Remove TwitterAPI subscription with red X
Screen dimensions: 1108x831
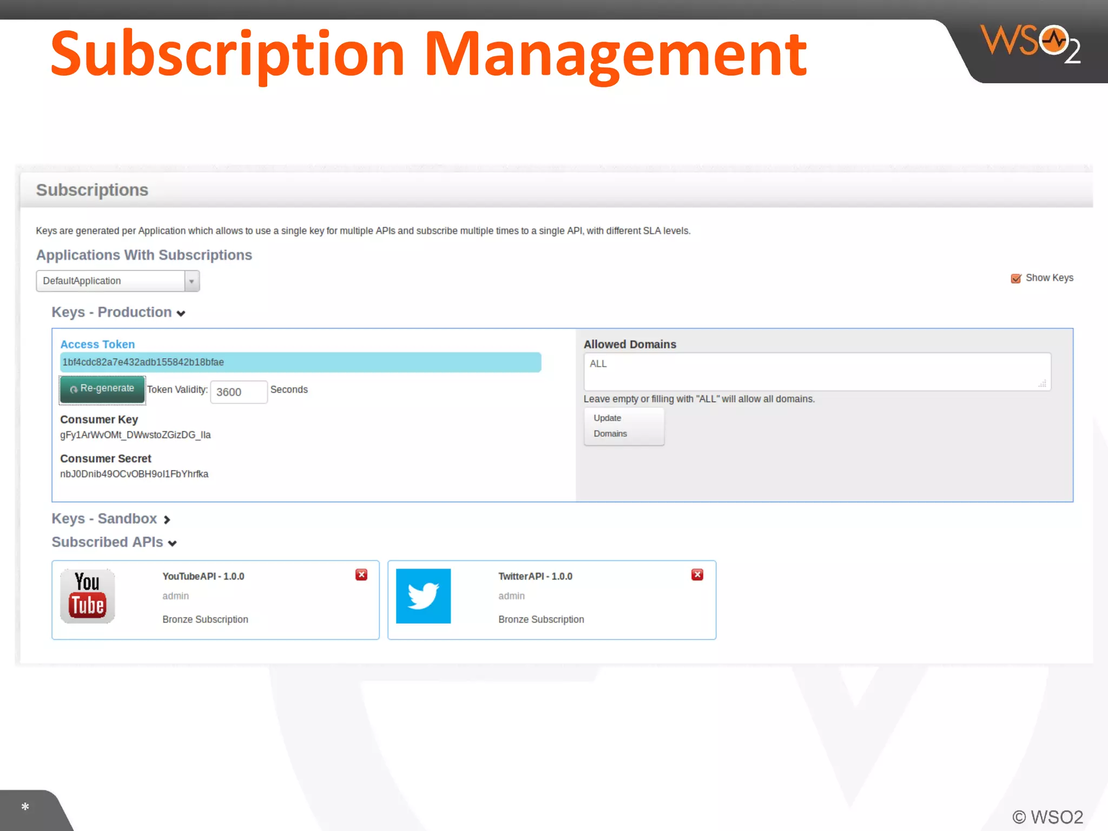(x=697, y=575)
